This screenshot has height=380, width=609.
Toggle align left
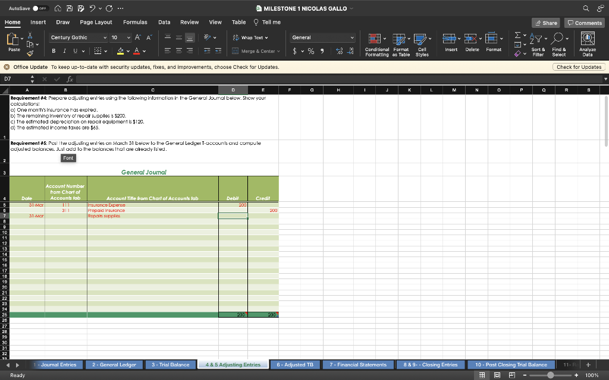click(167, 51)
